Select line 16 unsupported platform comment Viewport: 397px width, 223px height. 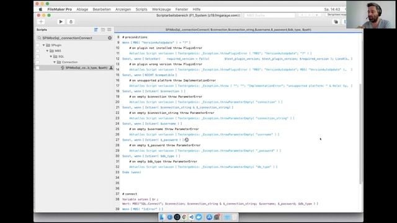tap(172, 81)
